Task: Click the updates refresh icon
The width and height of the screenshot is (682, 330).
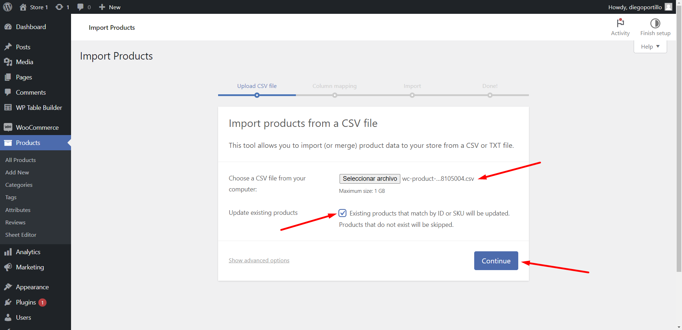Action: click(59, 7)
